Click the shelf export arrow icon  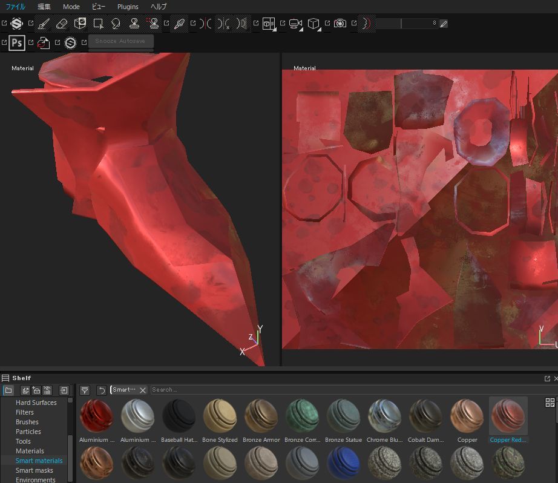click(64, 390)
